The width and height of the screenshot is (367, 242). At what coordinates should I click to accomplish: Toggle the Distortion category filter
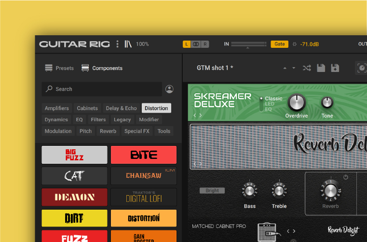pyautogui.click(x=156, y=108)
